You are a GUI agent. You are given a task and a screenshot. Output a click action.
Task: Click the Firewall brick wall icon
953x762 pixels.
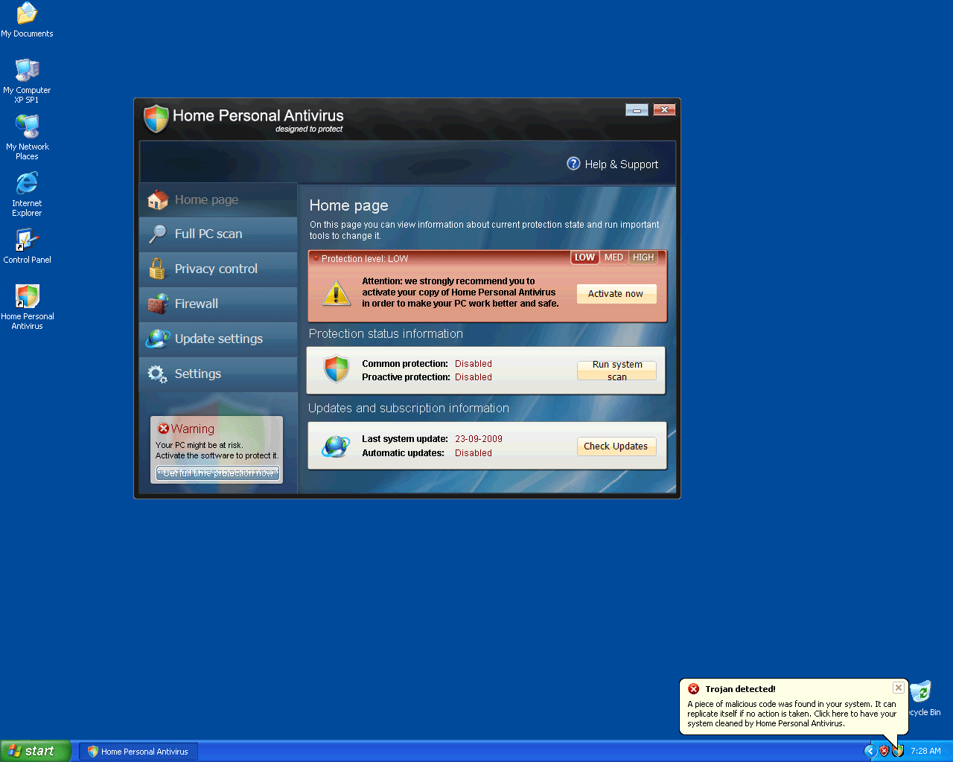tap(158, 304)
